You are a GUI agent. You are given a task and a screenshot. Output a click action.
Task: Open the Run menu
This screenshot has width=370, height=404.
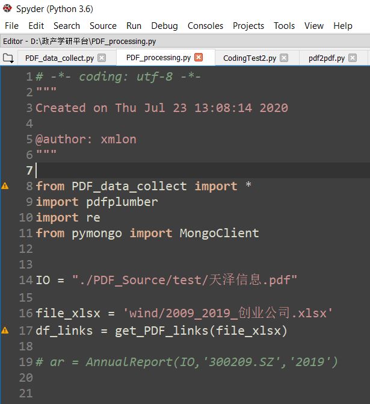tap(134, 26)
